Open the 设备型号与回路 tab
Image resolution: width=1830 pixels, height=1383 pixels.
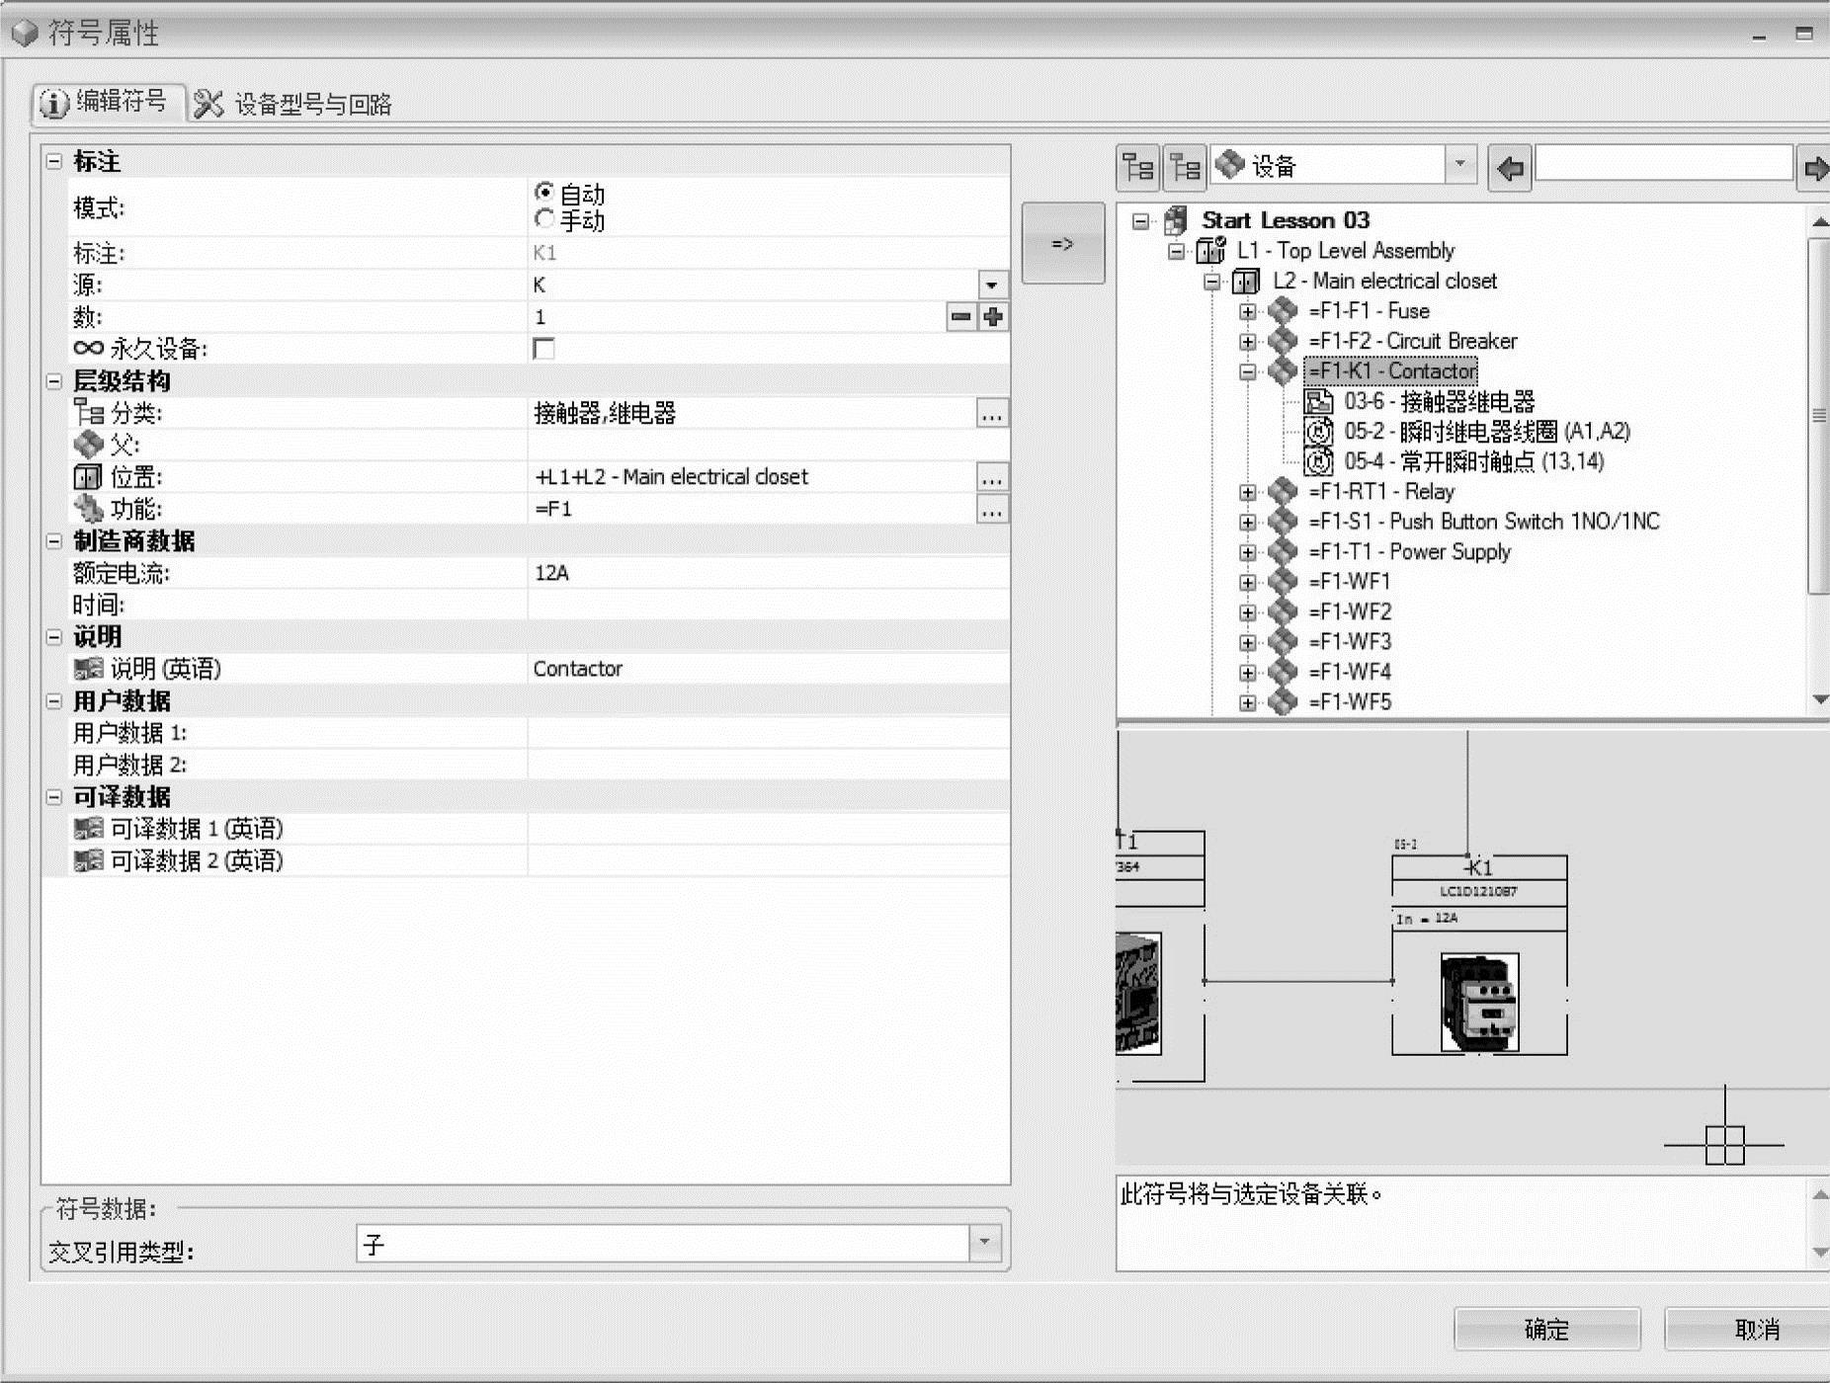pos(293,104)
